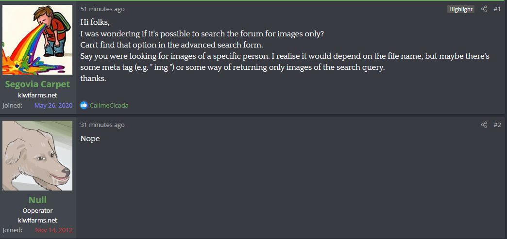507x239 pixels.
Task: Open Null's dog avatar image
Action: [x=37, y=156]
